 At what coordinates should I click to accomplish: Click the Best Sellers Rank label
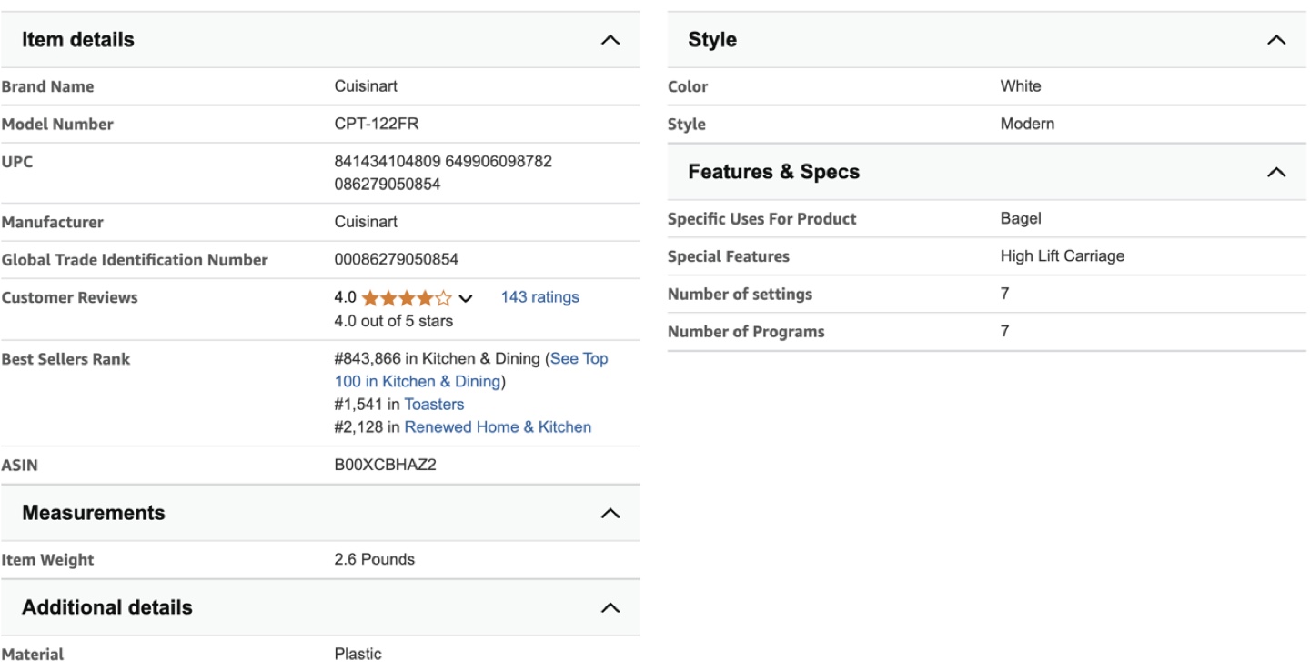pyautogui.click(x=65, y=359)
